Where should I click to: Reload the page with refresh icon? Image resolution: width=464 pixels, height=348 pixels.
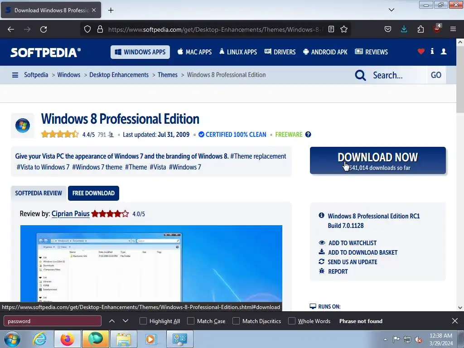pyautogui.click(x=43, y=29)
